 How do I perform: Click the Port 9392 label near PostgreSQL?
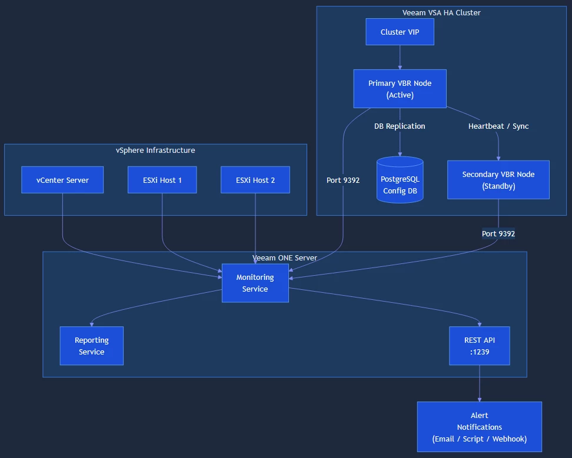[343, 180]
